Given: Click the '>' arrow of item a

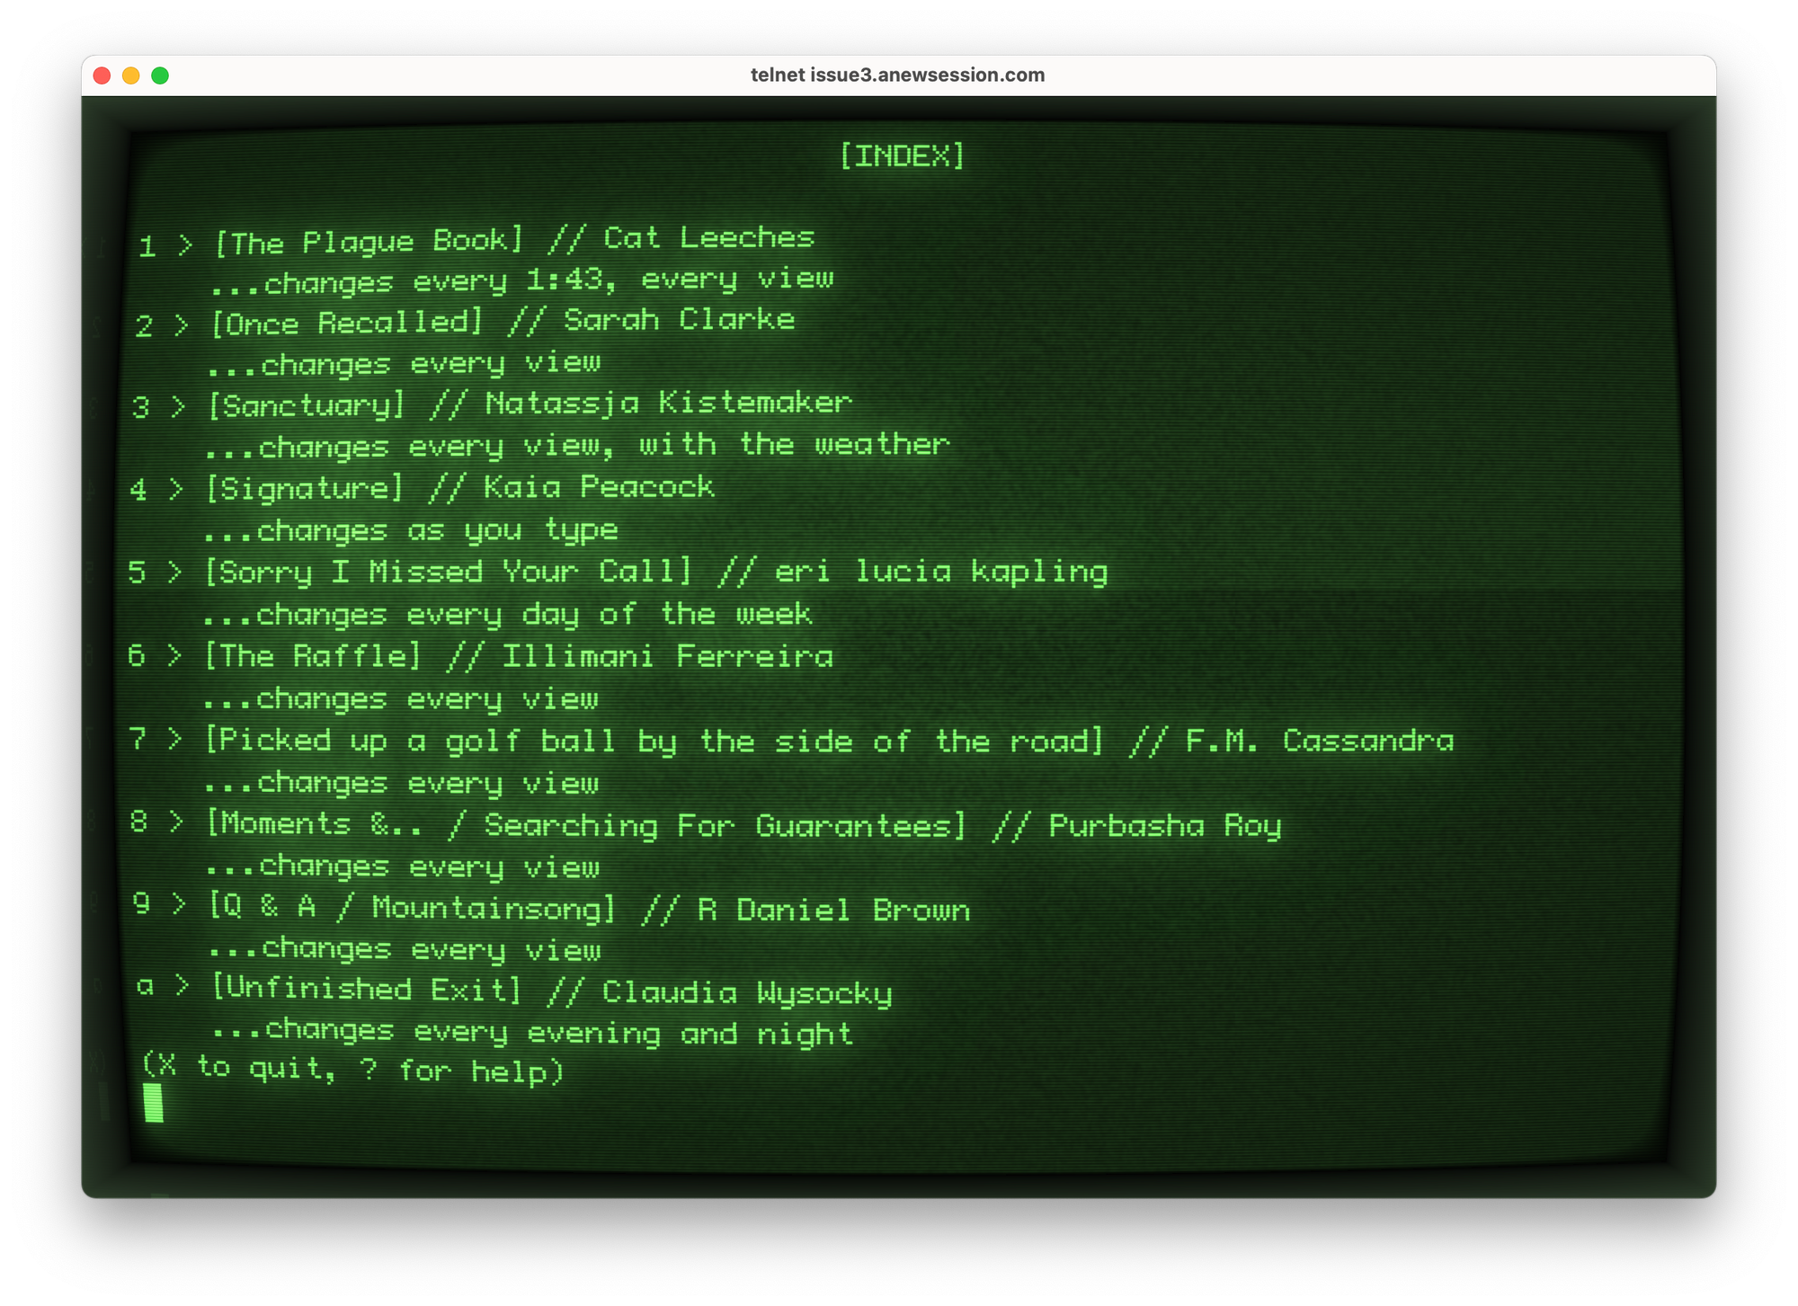Looking at the screenshot, I should (x=182, y=986).
